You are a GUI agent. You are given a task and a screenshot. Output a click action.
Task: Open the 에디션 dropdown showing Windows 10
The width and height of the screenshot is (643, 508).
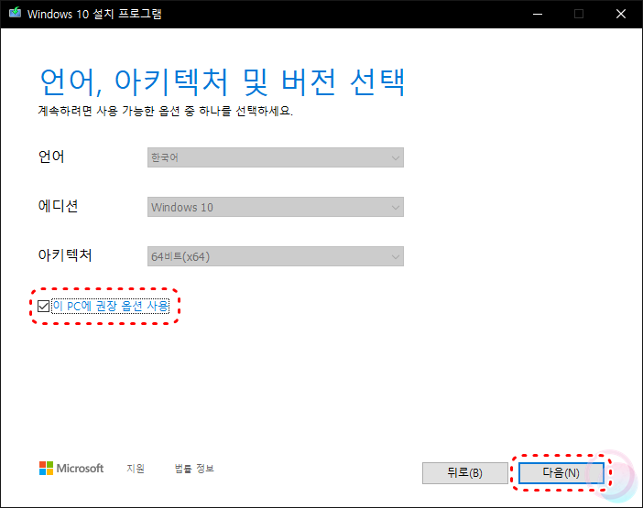coord(275,207)
